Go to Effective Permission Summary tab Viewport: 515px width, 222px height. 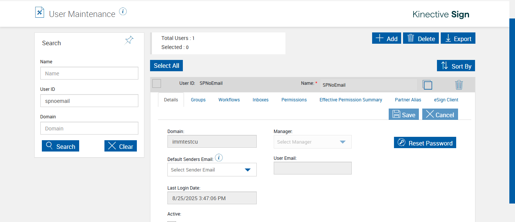point(351,100)
